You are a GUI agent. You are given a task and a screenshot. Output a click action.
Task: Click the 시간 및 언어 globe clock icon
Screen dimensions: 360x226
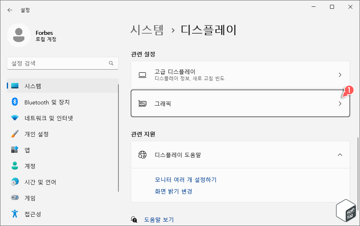(x=15, y=182)
